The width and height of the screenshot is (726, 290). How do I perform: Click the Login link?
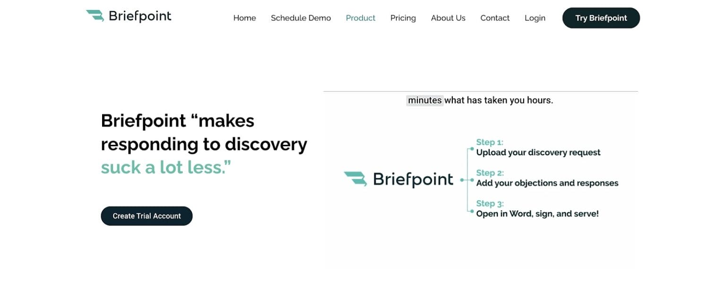(535, 18)
